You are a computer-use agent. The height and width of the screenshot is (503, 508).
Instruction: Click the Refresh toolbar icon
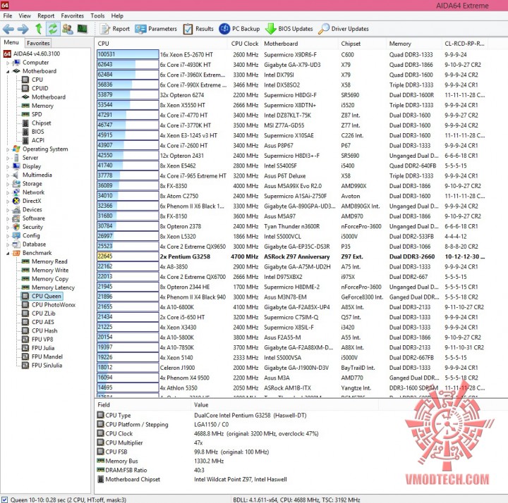click(x=52, y=29)
